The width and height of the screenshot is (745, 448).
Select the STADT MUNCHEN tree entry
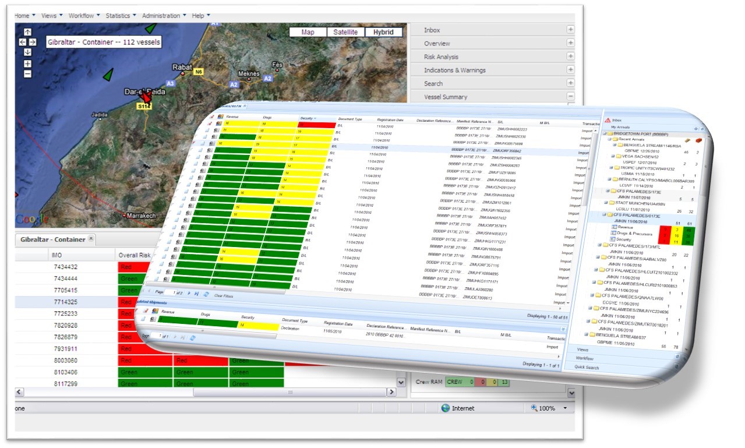click(x=640, y=203)
